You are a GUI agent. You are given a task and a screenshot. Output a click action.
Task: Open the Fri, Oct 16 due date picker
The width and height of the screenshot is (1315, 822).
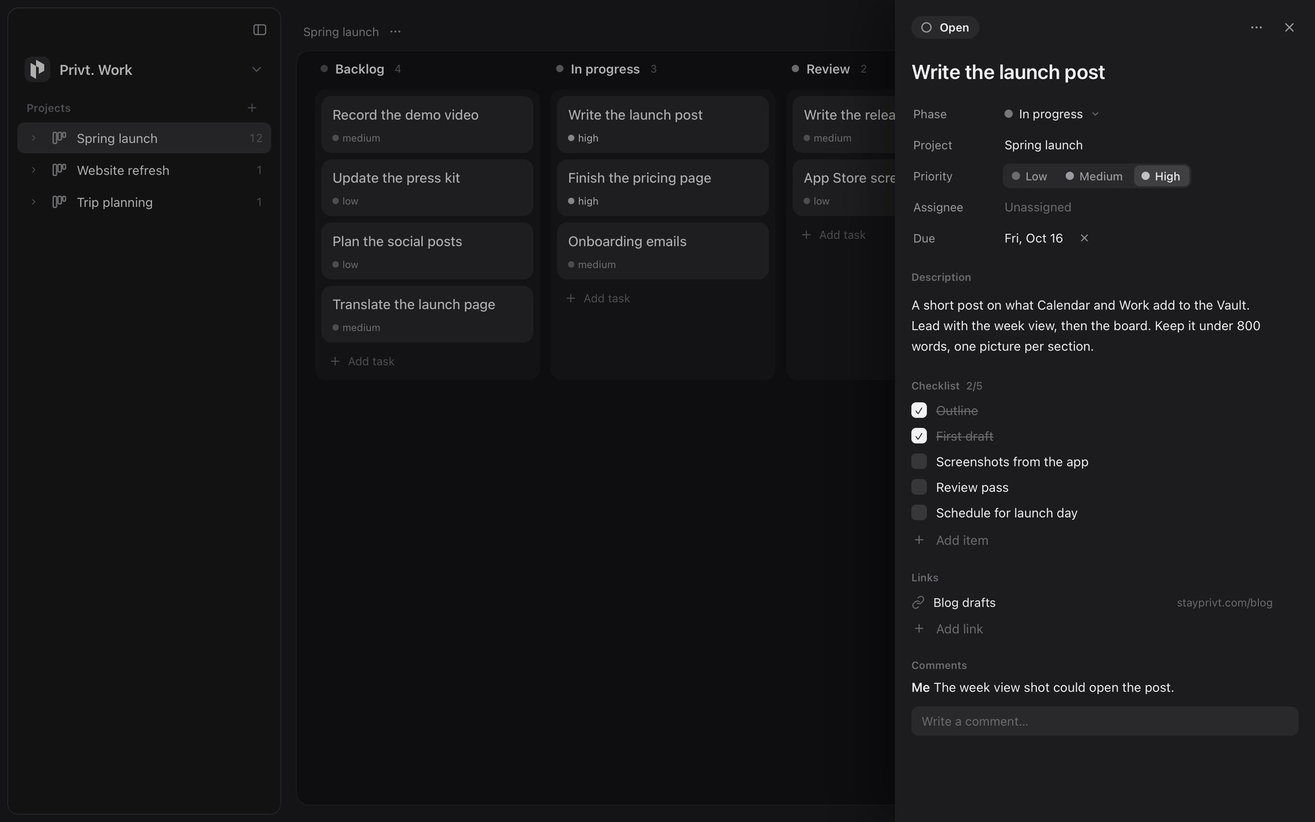1033,238
